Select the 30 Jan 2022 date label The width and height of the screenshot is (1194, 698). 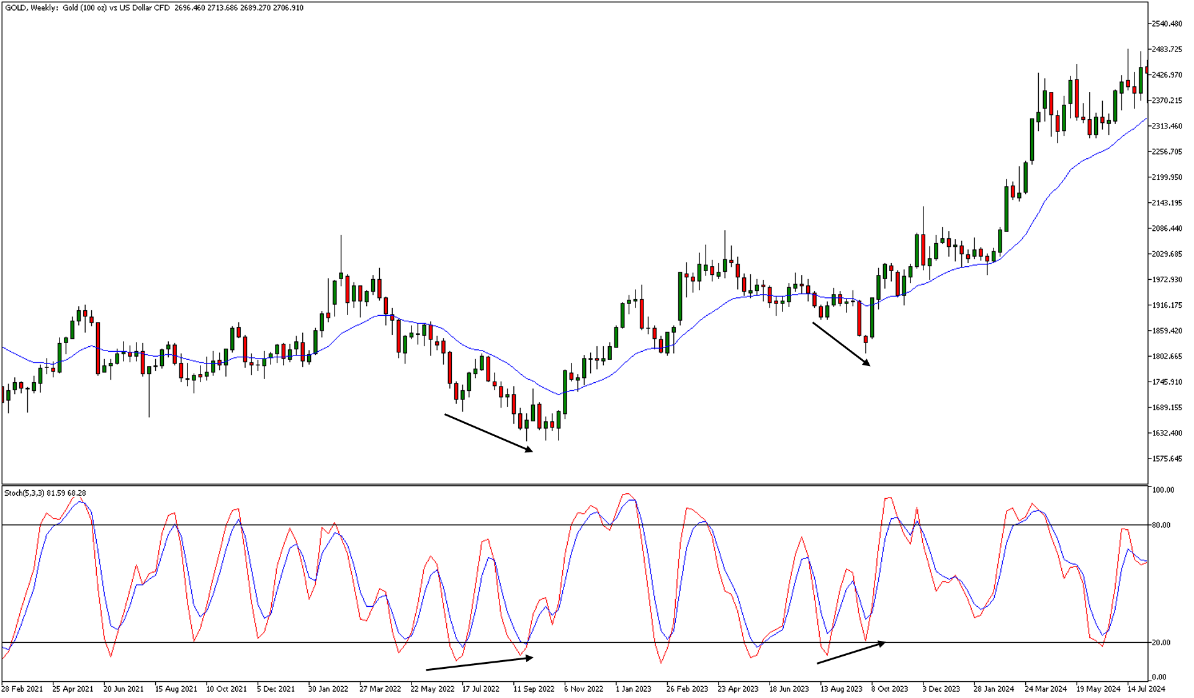click(328, 689)
